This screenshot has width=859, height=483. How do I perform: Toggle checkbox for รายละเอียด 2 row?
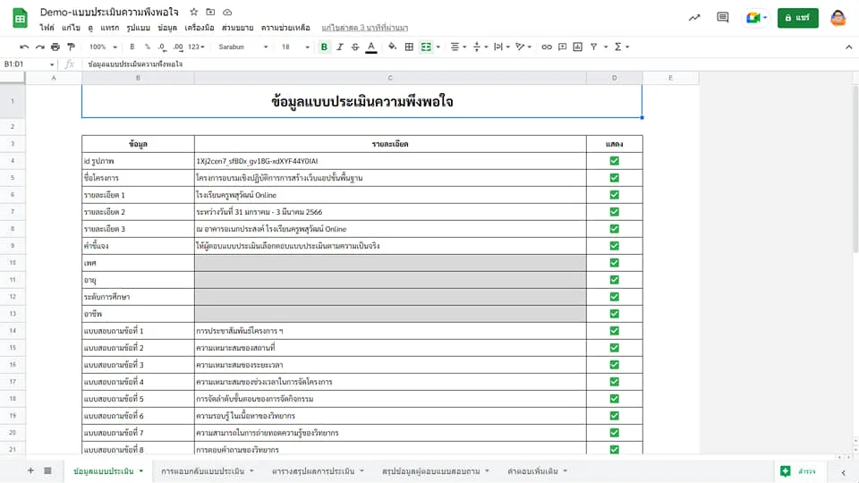[614, 212]
